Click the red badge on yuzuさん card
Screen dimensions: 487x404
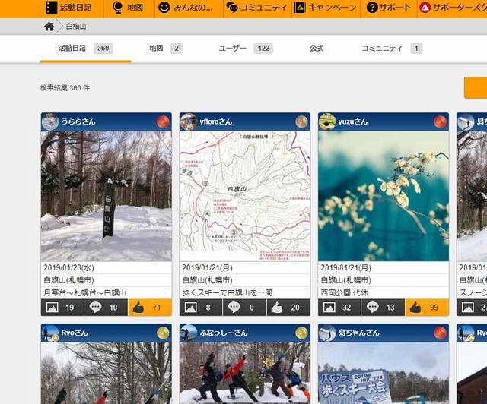[x=440, y=122]
